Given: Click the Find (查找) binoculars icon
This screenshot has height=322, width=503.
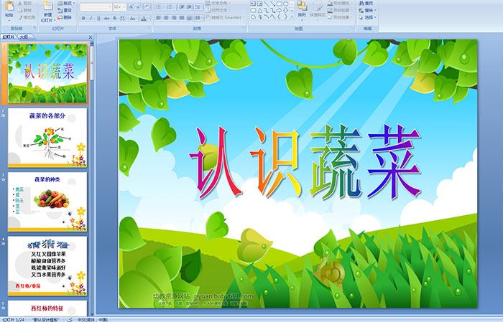Looking at the screenshot, I should coord(361,3).
